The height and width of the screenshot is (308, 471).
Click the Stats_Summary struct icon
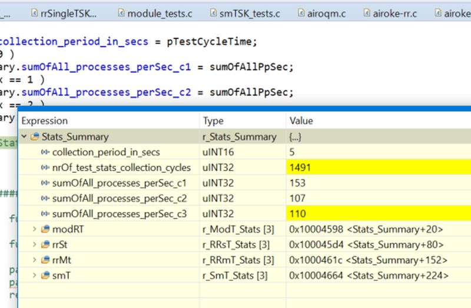(x=34, y=137)
